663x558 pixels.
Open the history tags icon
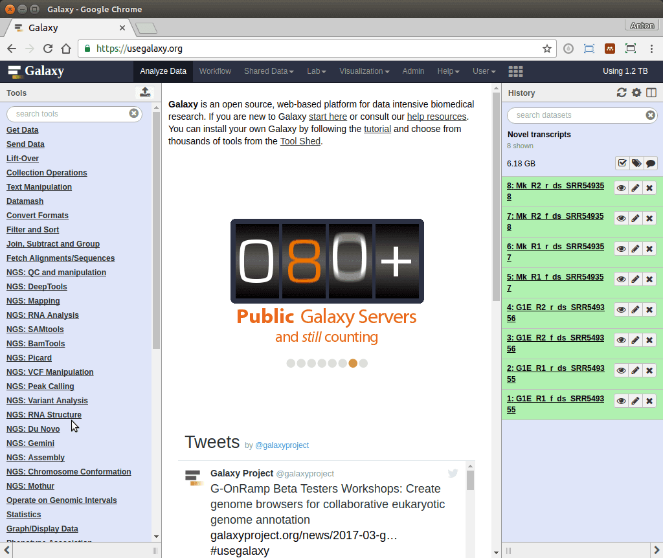point(636,163)
